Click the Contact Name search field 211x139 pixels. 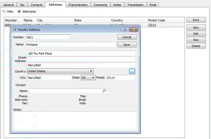tap(69, 91)
